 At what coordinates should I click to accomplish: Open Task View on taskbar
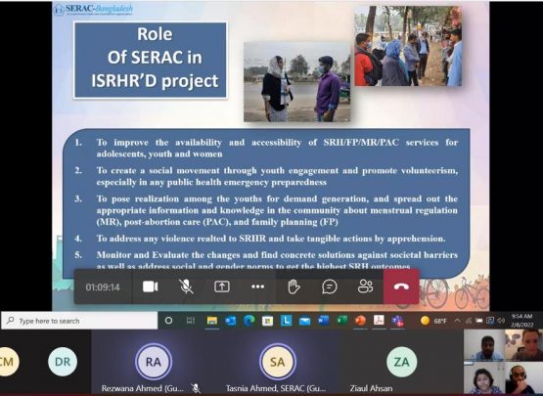click(x=191, y=321)
